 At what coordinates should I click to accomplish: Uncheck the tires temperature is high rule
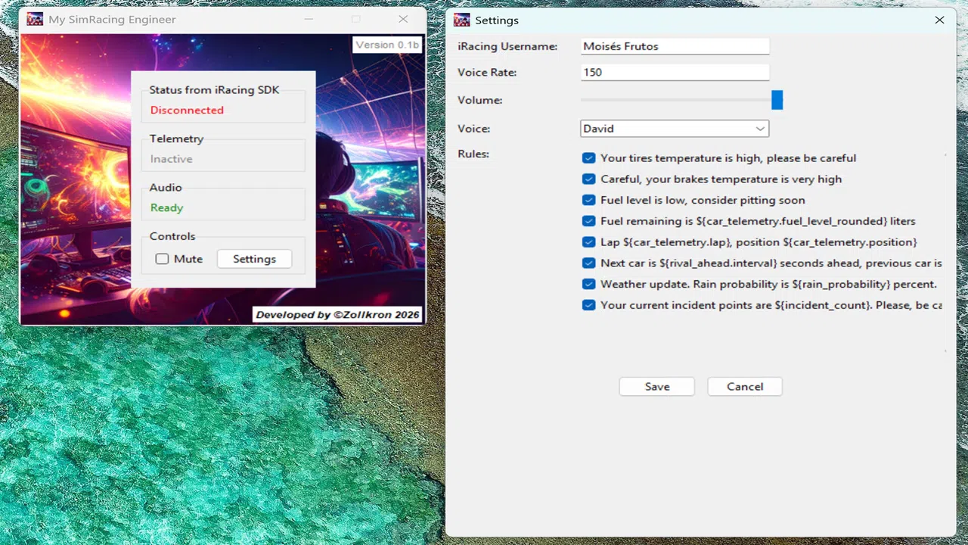click(588, 158)
